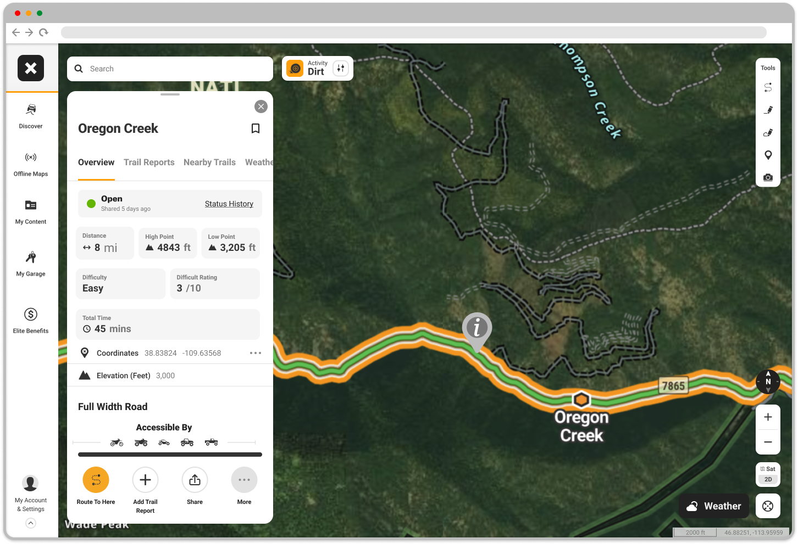
Task: View Elite Benefits
Action: [31, 321]
